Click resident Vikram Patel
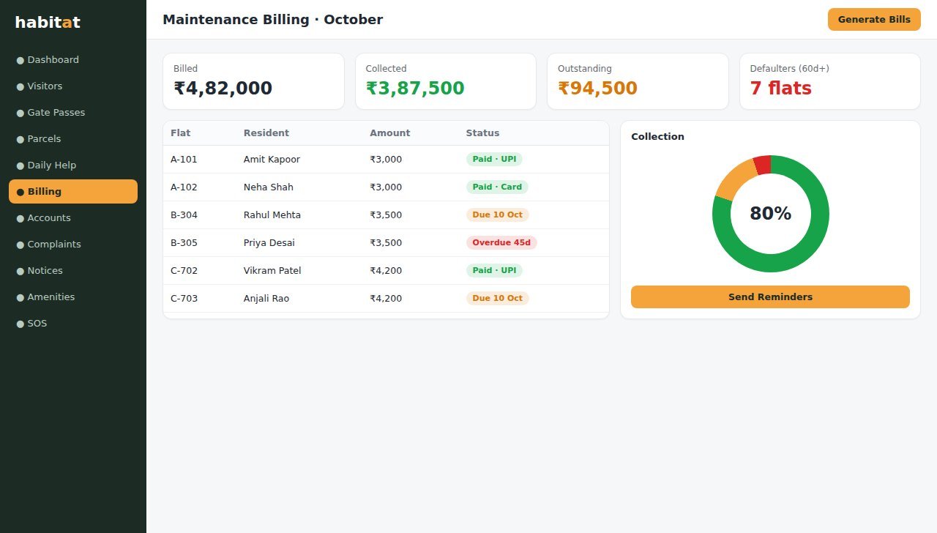This screenshot has width=937, height=533. click(x=272, y=271)
